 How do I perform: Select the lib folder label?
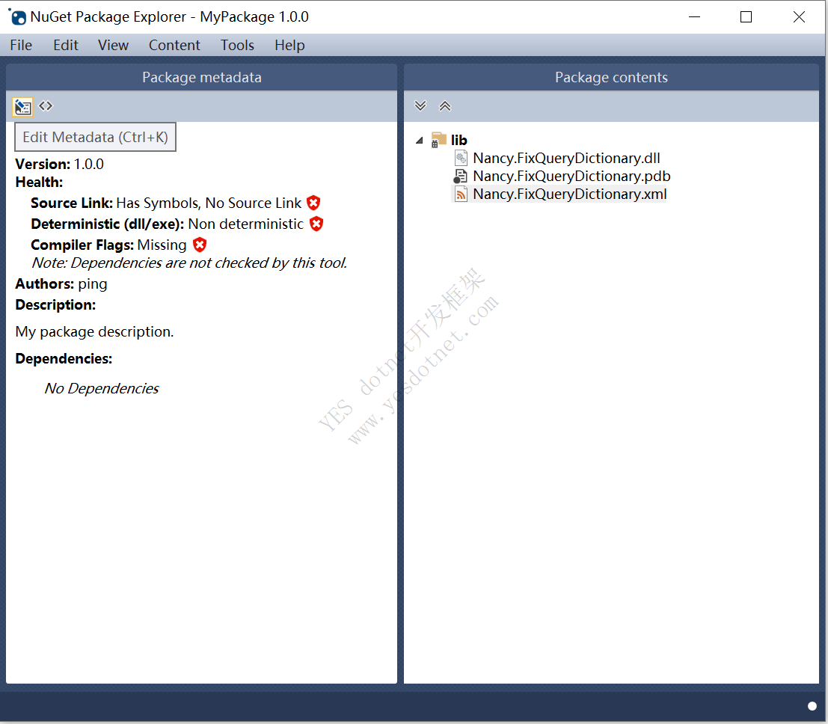pyautogui.click(x=459, y=140)
